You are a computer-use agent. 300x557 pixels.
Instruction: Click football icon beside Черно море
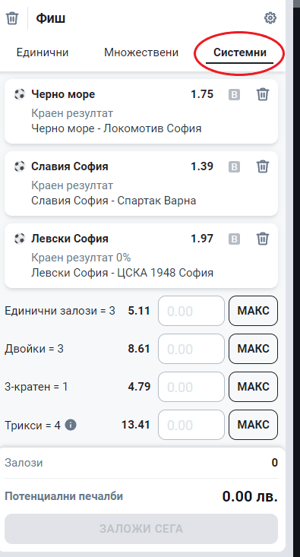point(20,94)
